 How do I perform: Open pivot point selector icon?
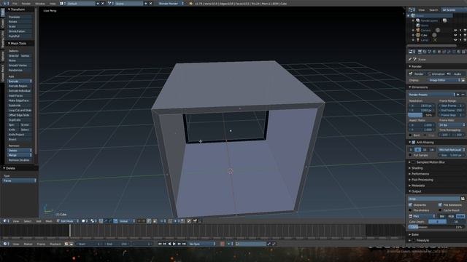(93, 221)
